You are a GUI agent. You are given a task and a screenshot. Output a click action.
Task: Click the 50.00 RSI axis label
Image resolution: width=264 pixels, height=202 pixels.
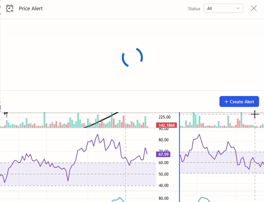click(x=164, y=174)
